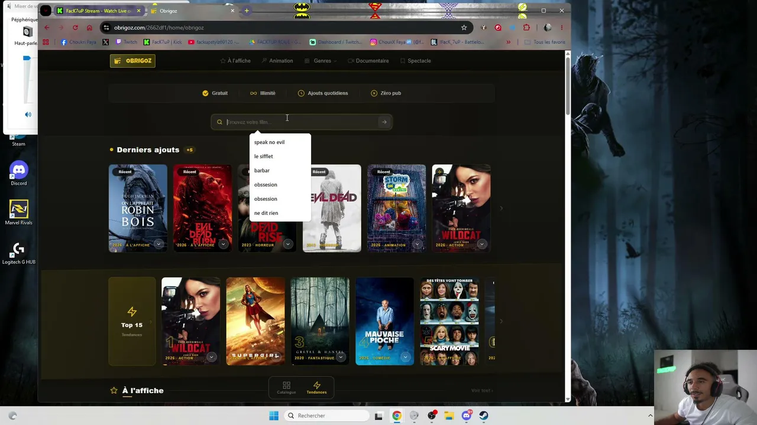
Task: Open the 'Voir tout' link for À l'affiche
Action: [482, 390]
